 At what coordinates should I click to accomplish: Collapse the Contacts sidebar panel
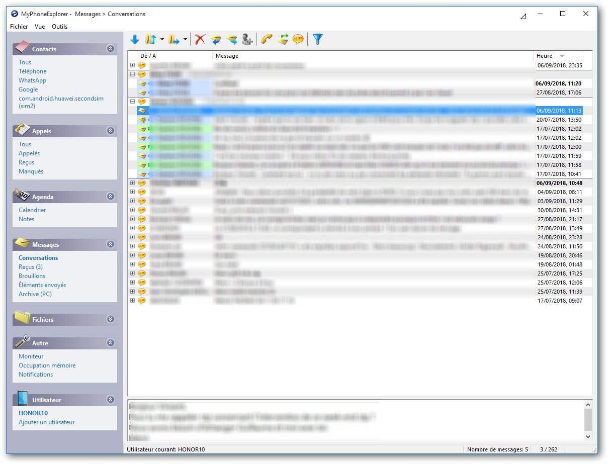[110, 49]
